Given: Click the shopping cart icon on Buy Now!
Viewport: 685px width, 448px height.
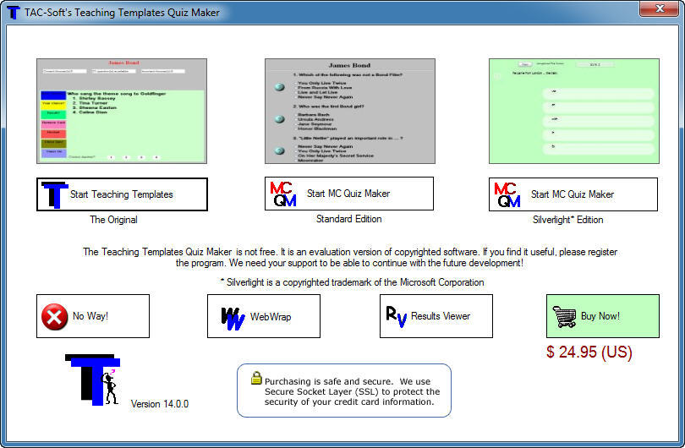Looking at the screenshot, I should [x=564, y=317].
